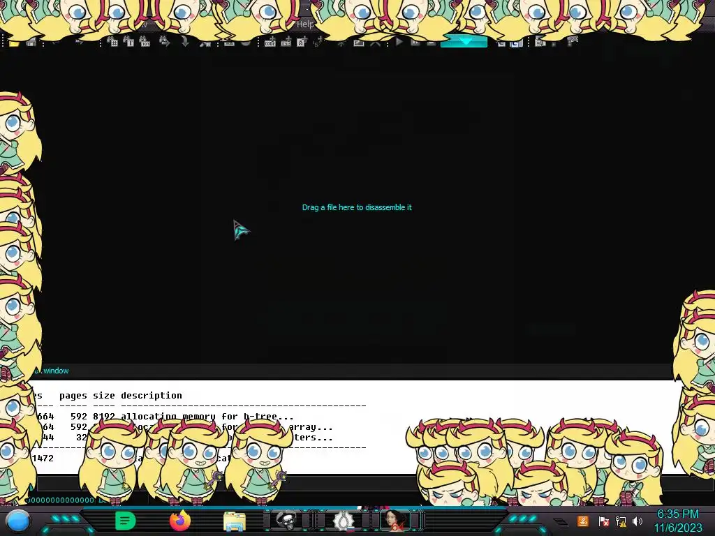Image resolution: width=715 pixels, height=536 pixels.
Task: Click the 'description' column header in output
Action: coord(152,395)
